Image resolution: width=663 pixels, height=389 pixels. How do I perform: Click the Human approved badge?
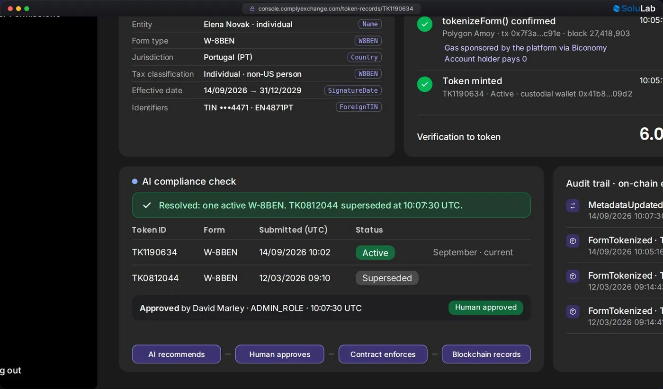click(x=485, y=308)
